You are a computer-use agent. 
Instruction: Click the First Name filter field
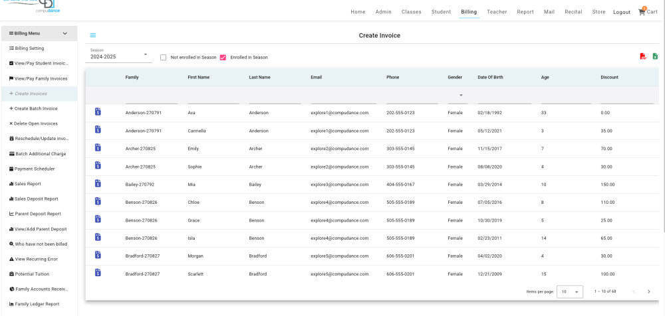coord(213,97)
